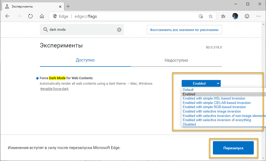
Task: Click the back navigation arrow
Action: coord(7,16)
